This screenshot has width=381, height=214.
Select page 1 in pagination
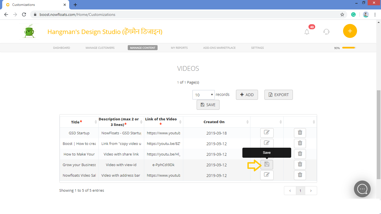300,191
